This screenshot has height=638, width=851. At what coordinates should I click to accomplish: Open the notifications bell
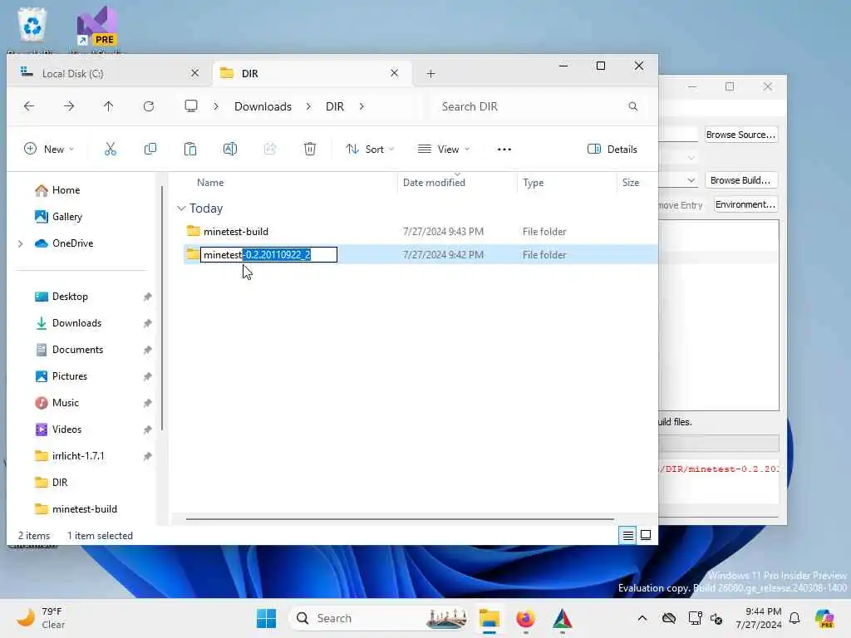click(x=794, y=618)
